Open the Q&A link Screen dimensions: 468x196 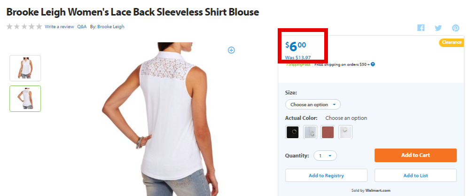tap(82, 27)
